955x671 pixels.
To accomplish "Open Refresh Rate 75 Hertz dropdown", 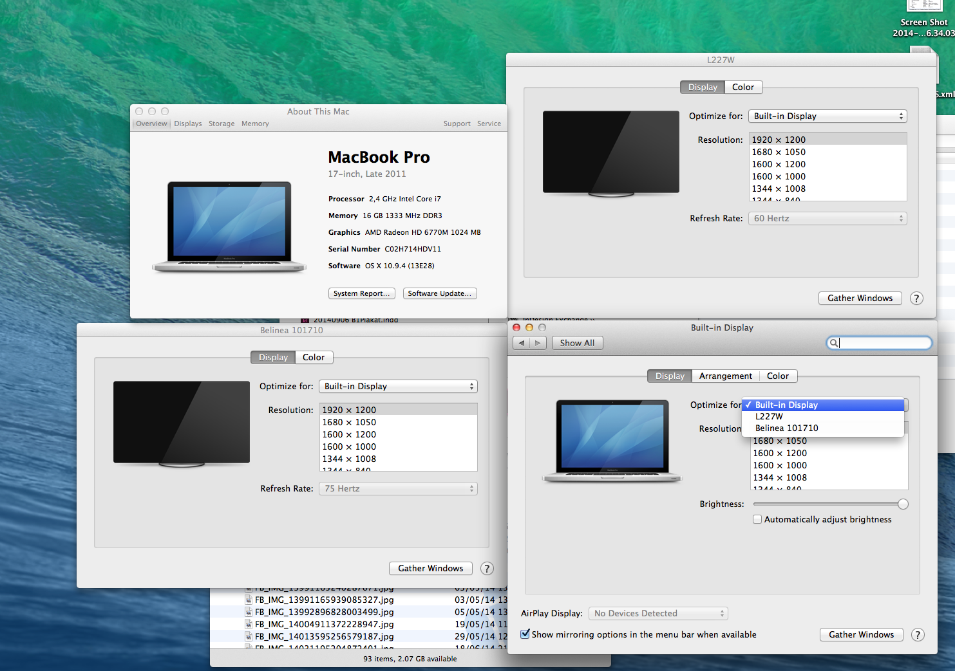I will point(398,488).
